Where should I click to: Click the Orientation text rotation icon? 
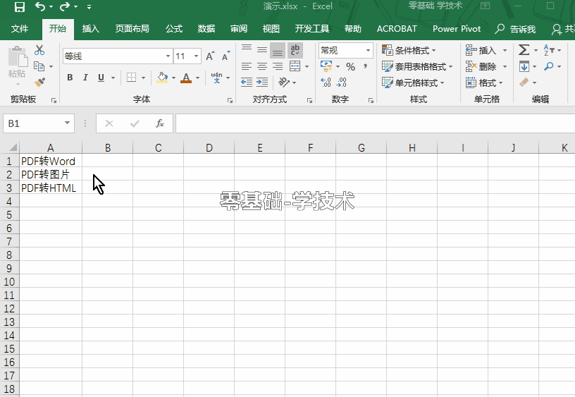[x=284, y=83]
